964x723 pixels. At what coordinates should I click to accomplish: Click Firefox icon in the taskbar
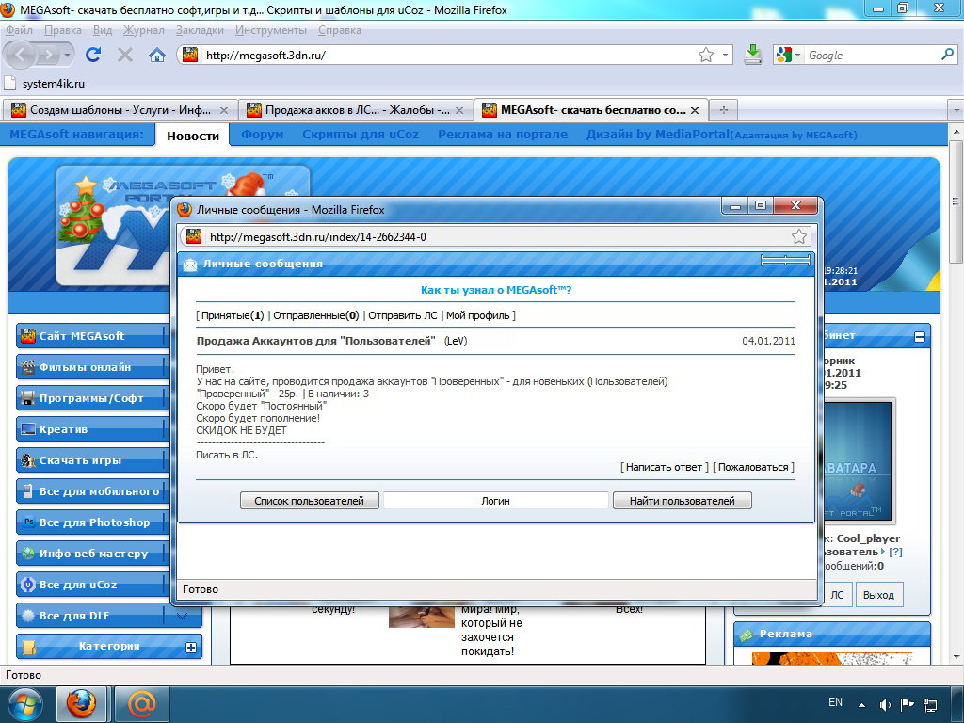click(x=81, y=704)
